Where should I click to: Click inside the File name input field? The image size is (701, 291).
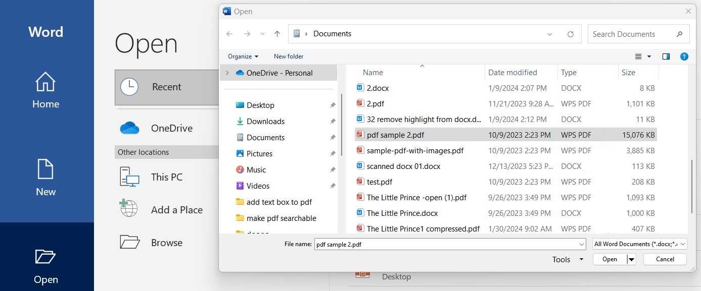pos(445,244)
